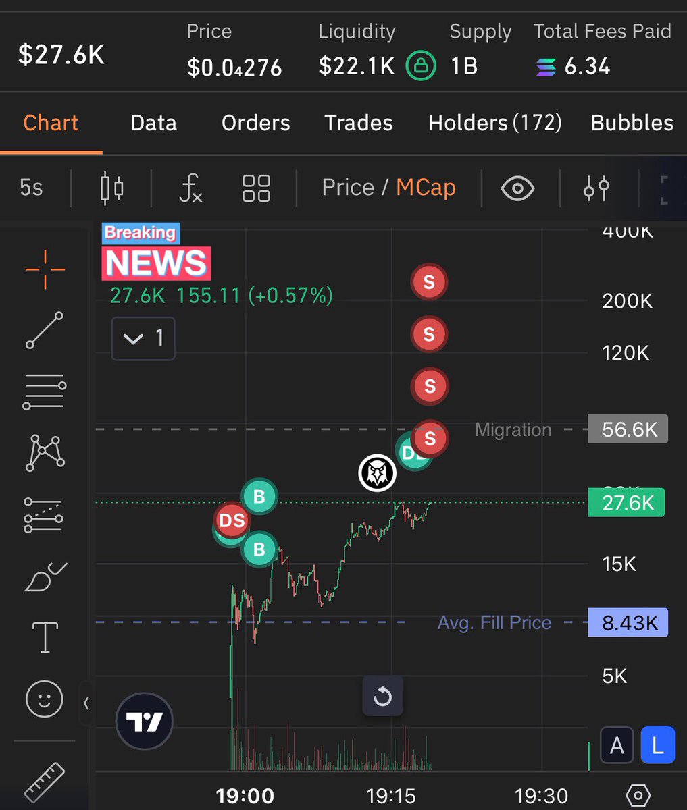Switch chart display to Price
Screen dimensions: 687x810
click(x=348, y=188)
